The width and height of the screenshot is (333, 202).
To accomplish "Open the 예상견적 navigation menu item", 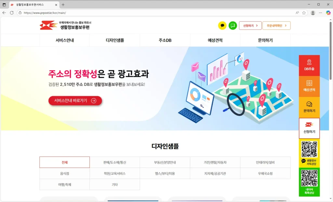I will tap(215, 40).
